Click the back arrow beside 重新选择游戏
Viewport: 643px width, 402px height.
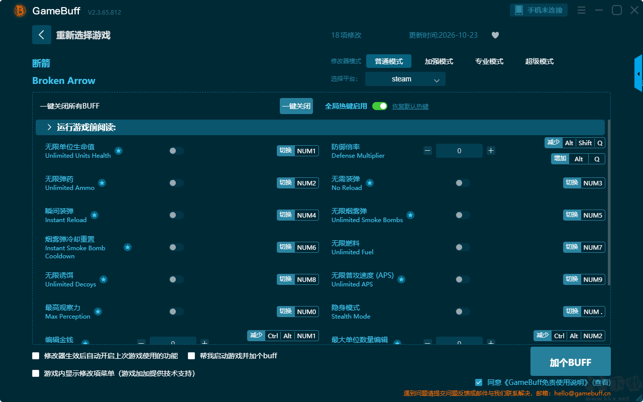(42, 35)
